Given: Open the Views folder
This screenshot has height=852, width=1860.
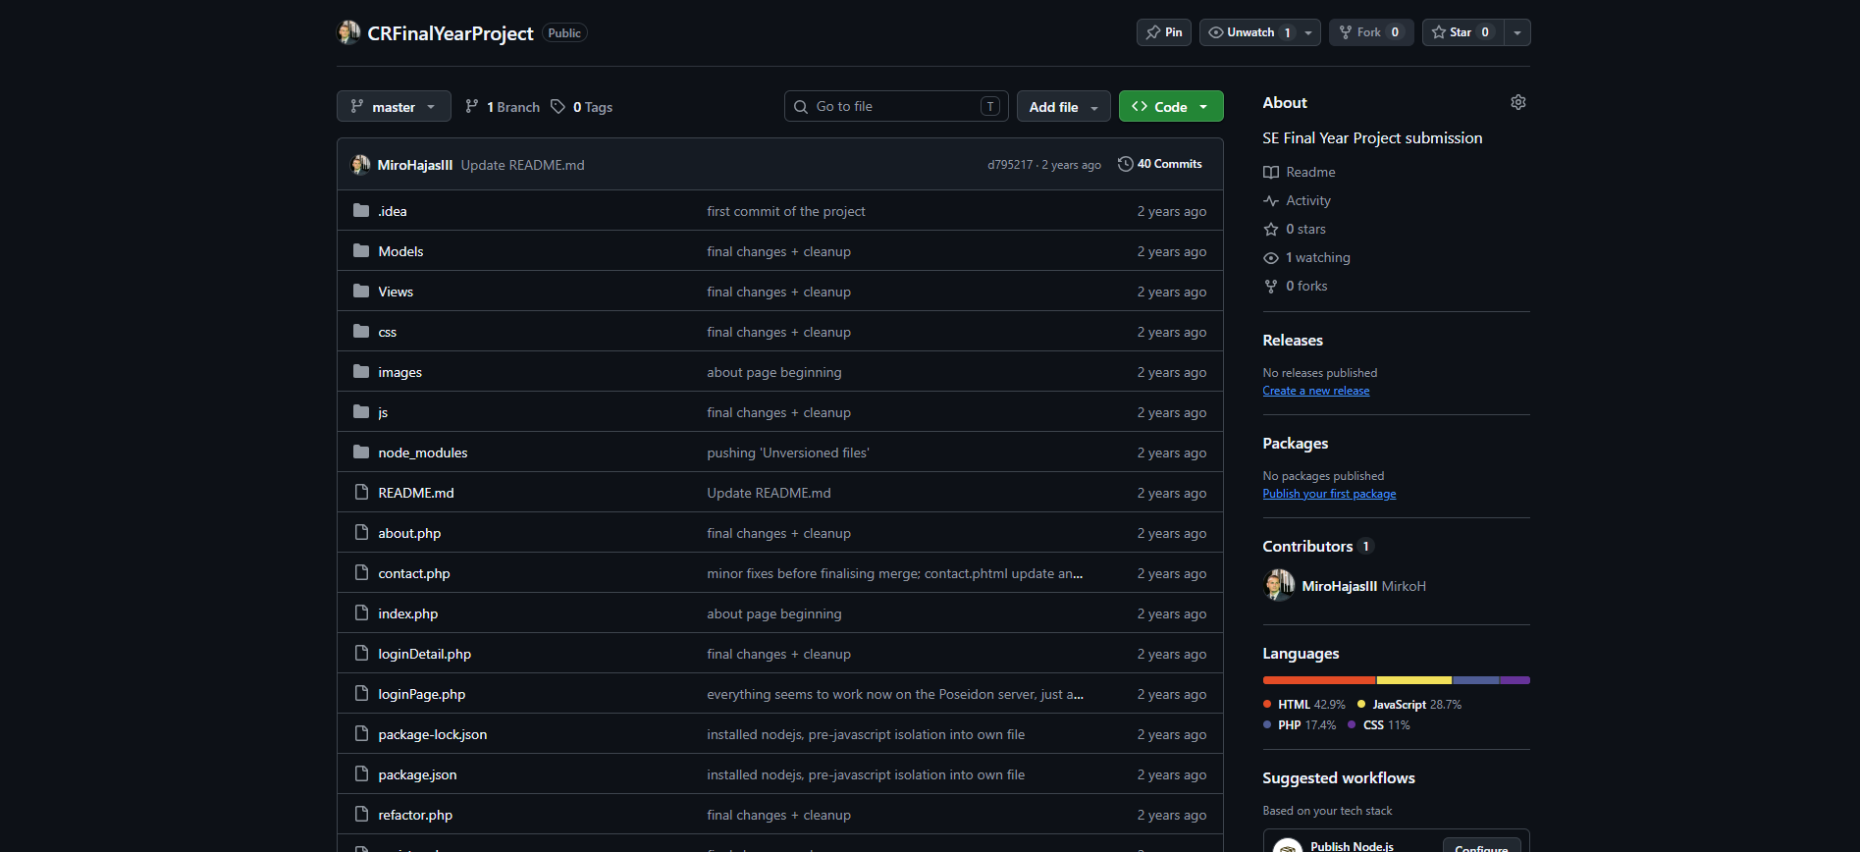Looking at the screenshot, I should pyautogui.click(x=396, y=292).
